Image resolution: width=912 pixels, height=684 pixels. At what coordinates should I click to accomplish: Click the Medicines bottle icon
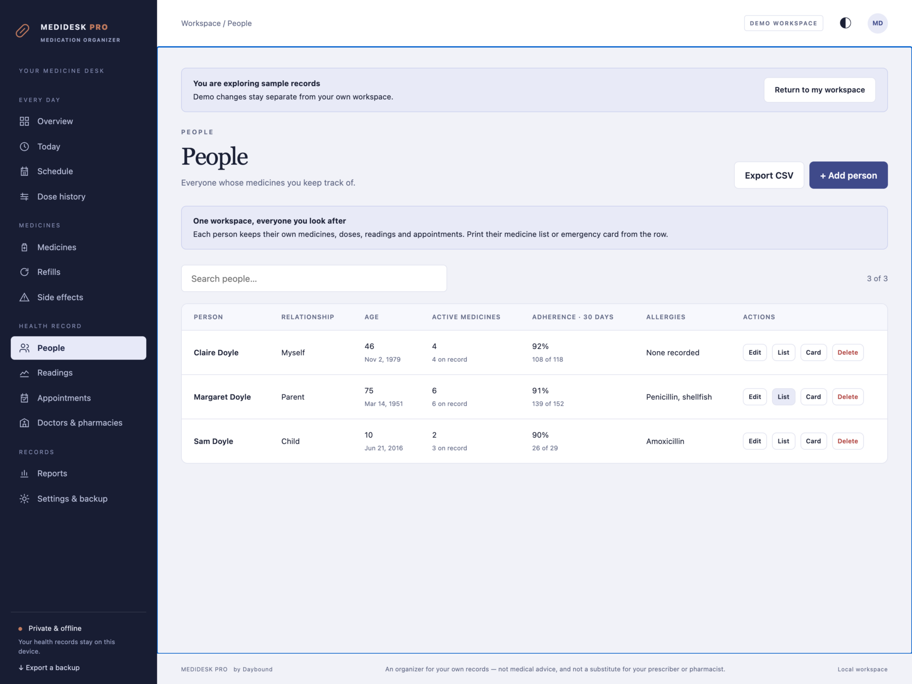pos(24,247)
